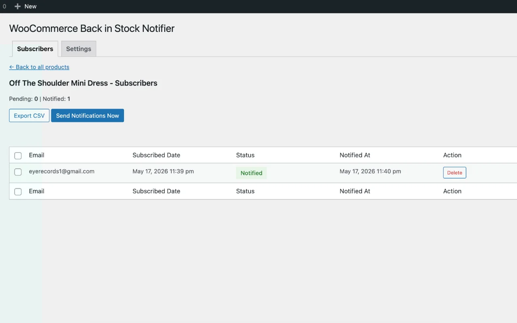517x323 pixels.
Task: Click the footer Notified At label
Action: (x=355, y=191)
